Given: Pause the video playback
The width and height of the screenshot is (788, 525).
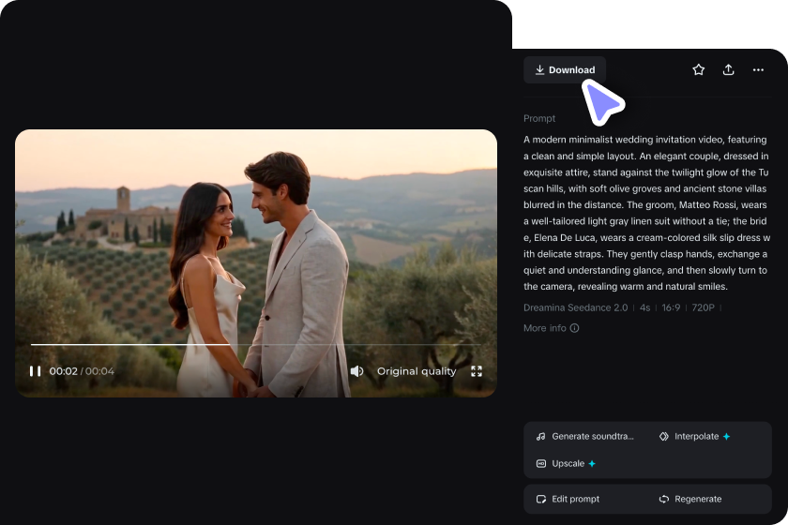Looking at the screenshot, I should (36, 371).
